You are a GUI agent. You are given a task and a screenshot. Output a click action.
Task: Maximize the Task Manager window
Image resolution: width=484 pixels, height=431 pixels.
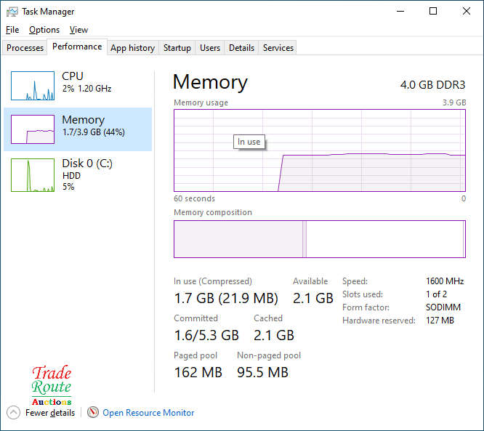point(433,12)
